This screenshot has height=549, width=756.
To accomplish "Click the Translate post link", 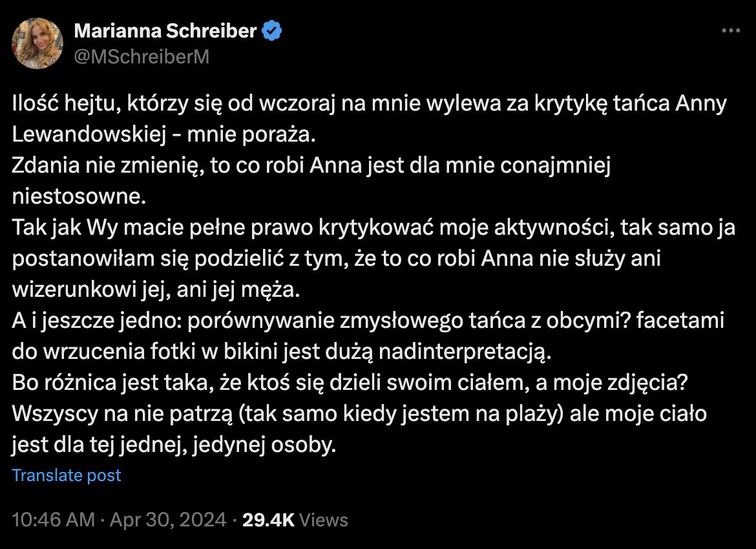I will pyautogui.click(x=67, y=475).
